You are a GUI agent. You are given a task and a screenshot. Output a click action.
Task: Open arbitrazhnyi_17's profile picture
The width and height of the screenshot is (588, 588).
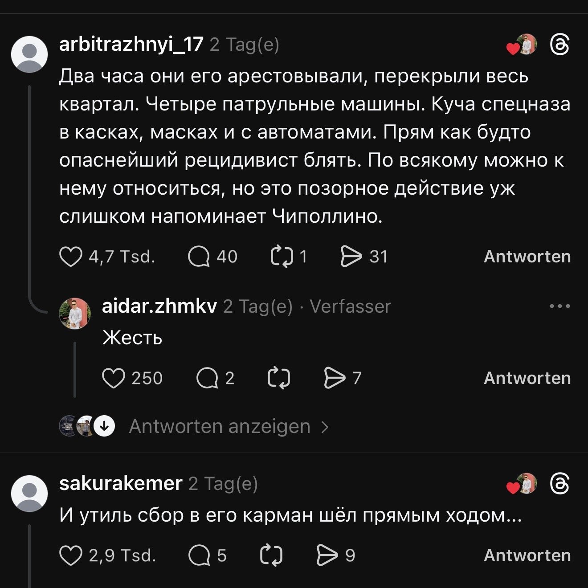click(29, 54)
